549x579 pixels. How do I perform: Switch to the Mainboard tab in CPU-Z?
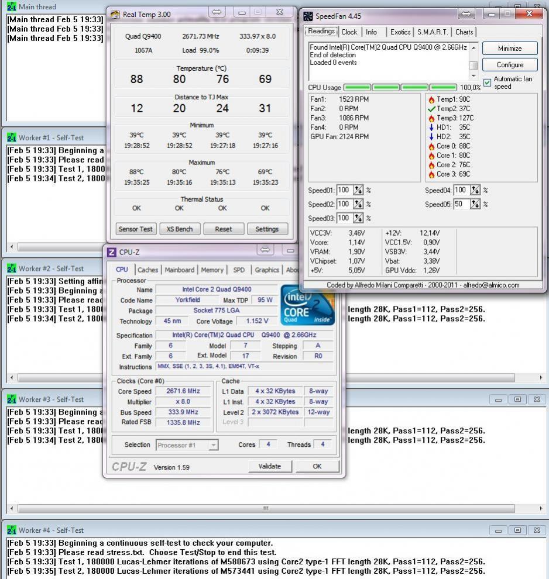[180, 270]
